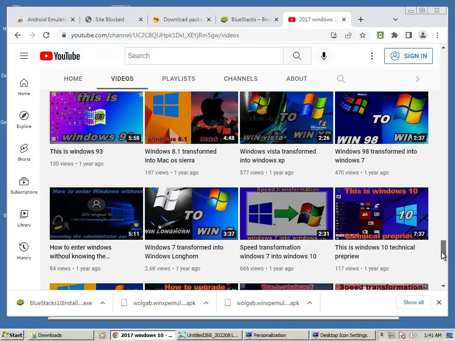Open History in the sidebar
Screen dimensions: 455x341
coord(24,251)
